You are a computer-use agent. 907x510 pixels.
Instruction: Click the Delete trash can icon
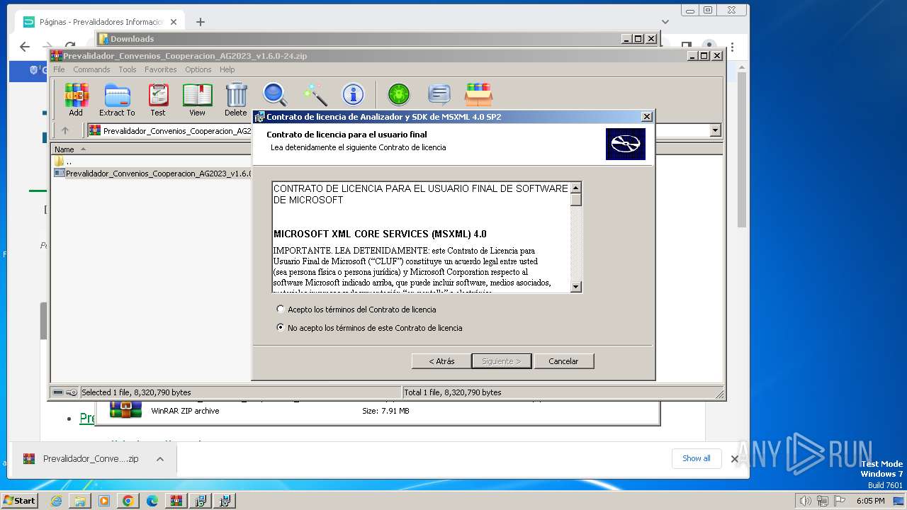click(236, 99)
